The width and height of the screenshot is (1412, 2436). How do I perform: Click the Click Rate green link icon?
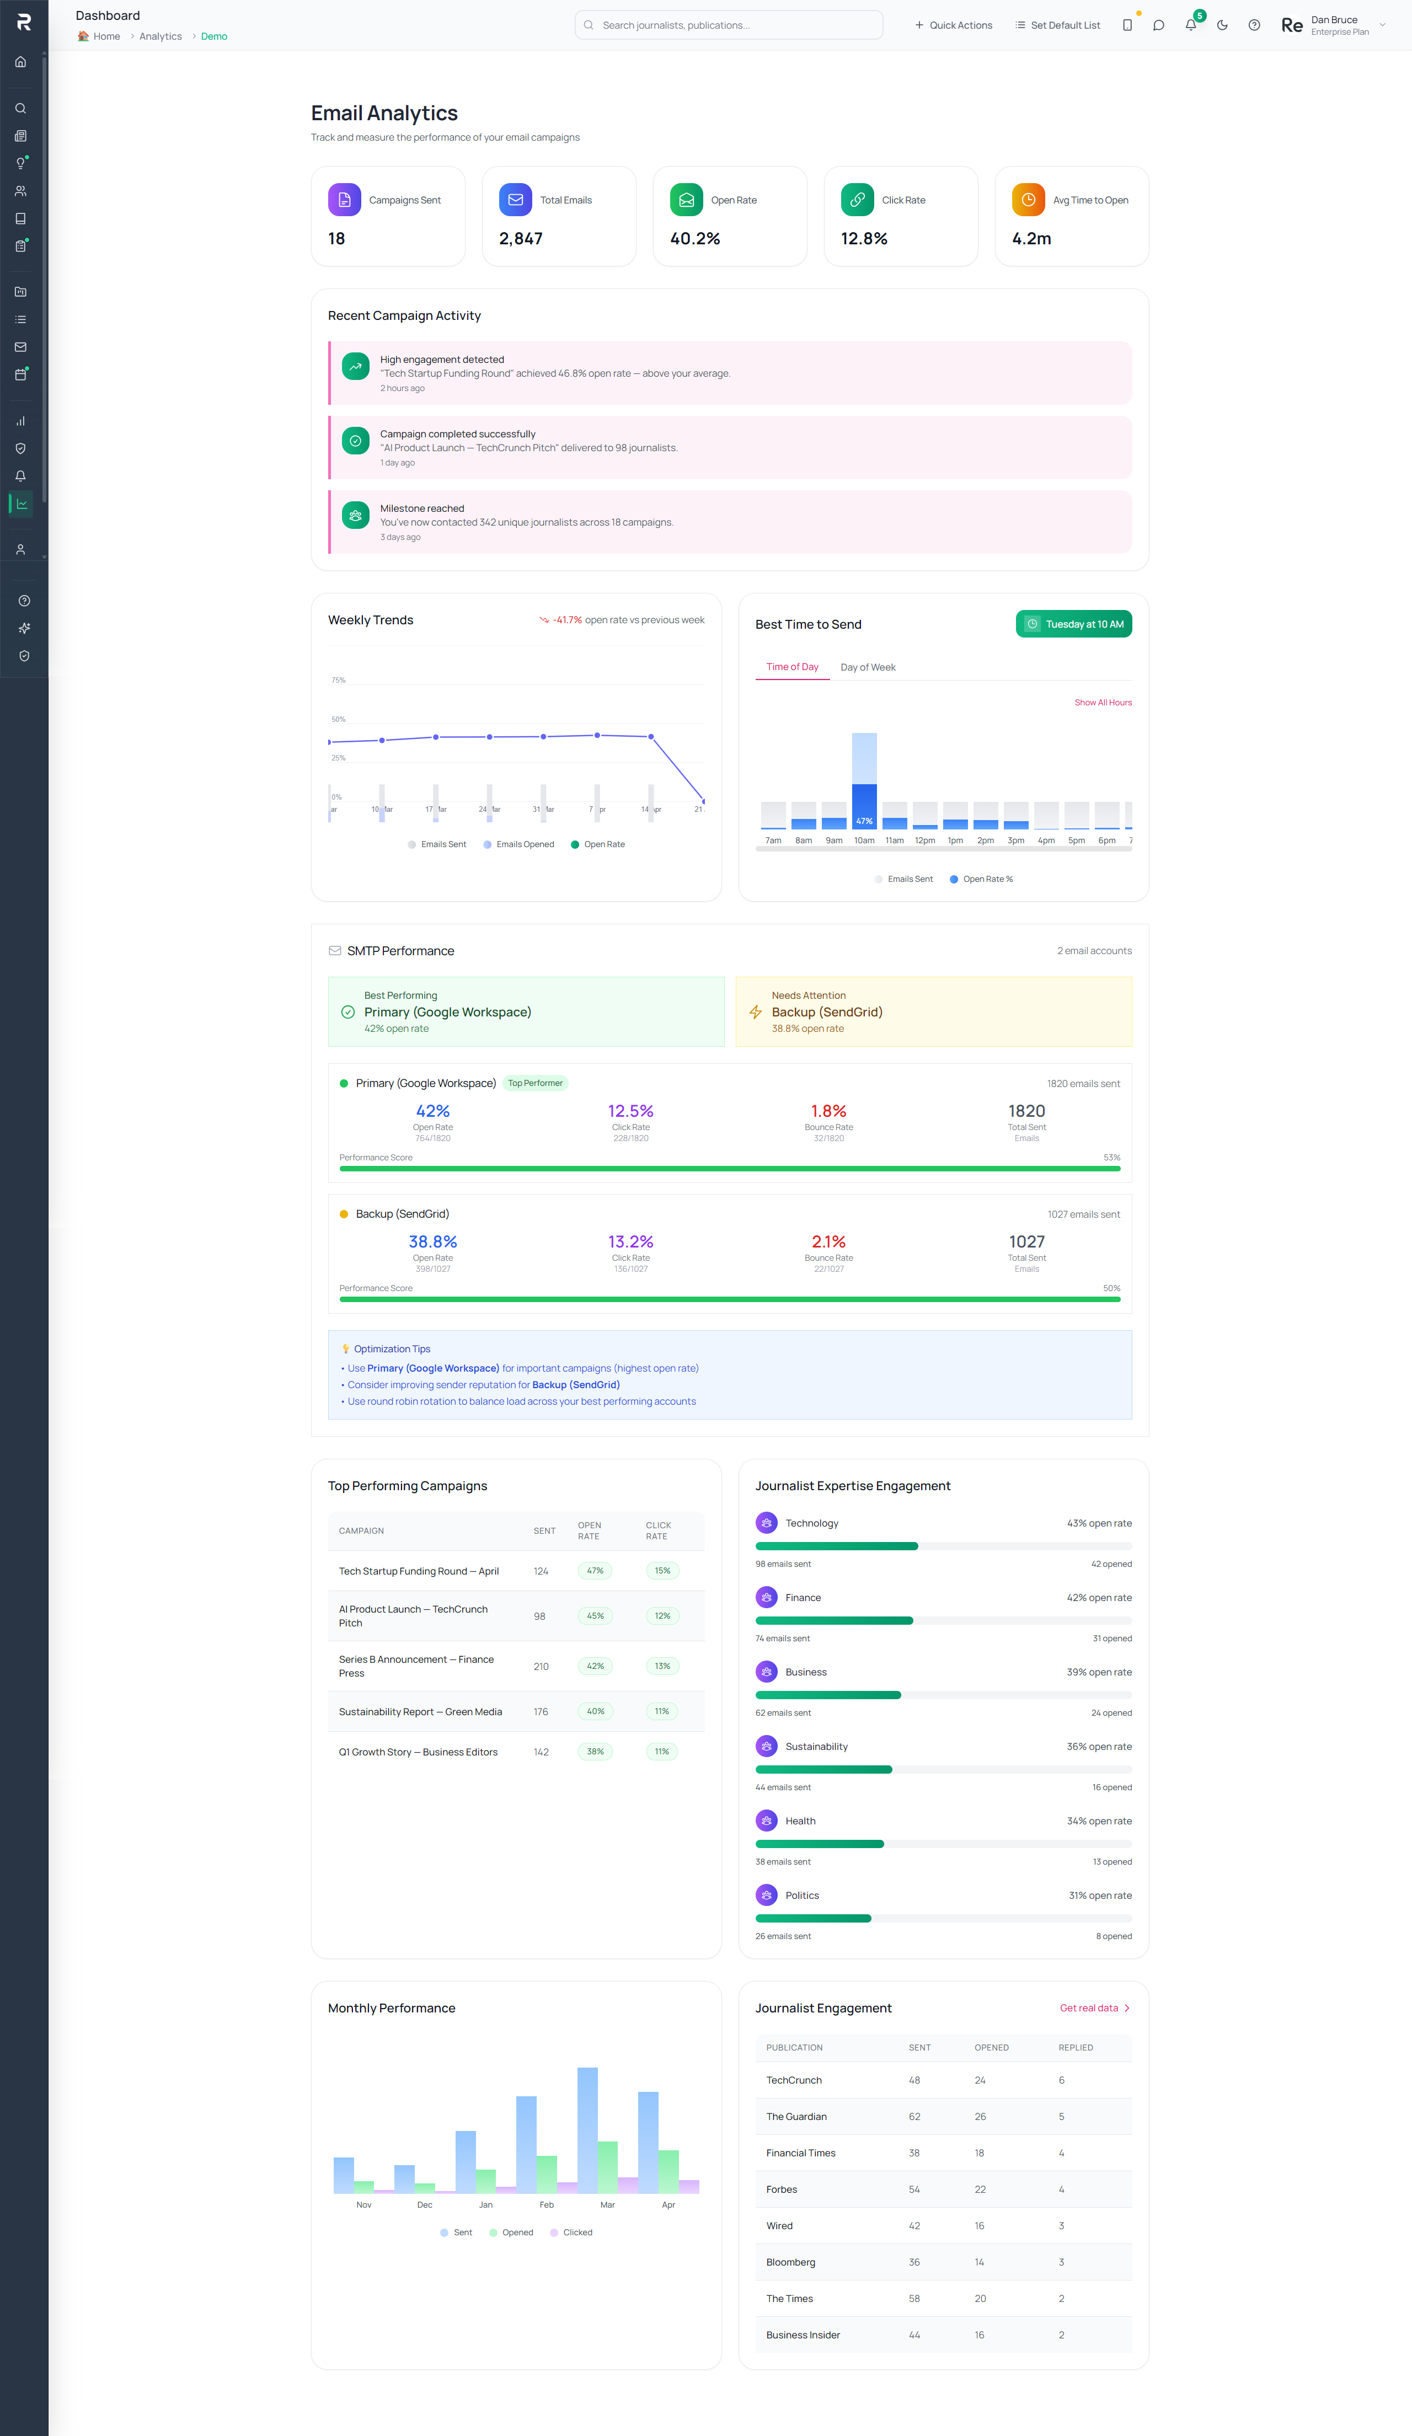[x=857, y=199]
